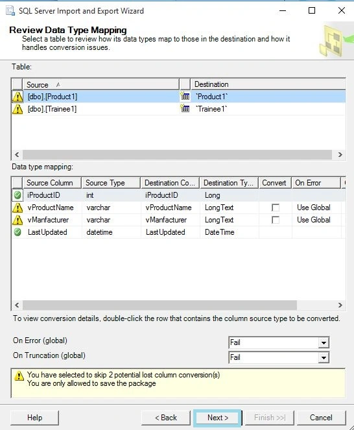Viewport: 354px width, 430px height.
Task: Click the On Error column header
Action: (x=316, y=183)
